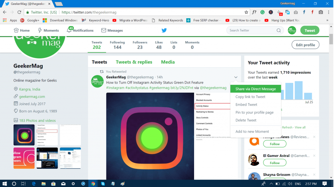Go back using the browser back arrow
Image resolution: width=334 pixels, height=187 pixels.
point(5,12)
